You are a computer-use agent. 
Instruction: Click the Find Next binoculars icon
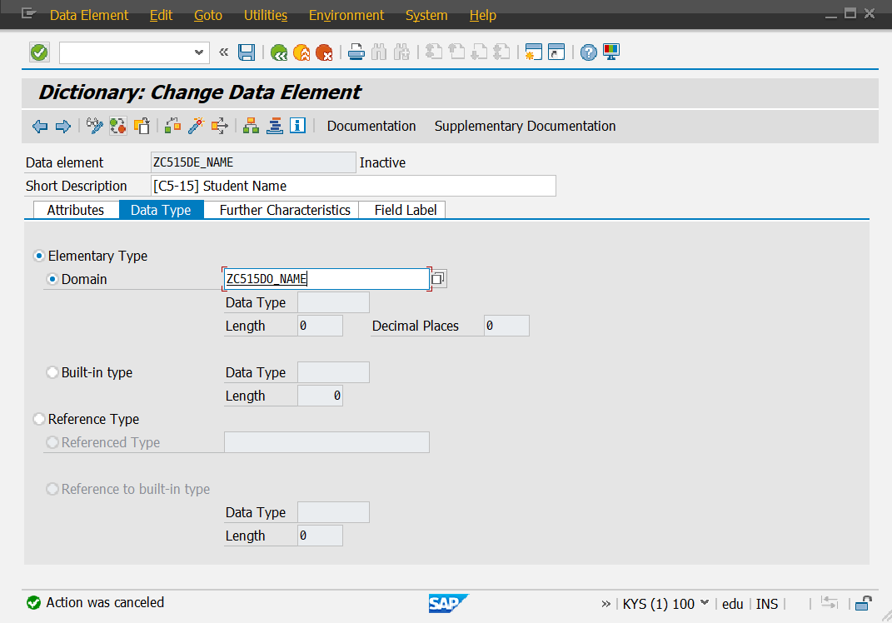[401, 53]
